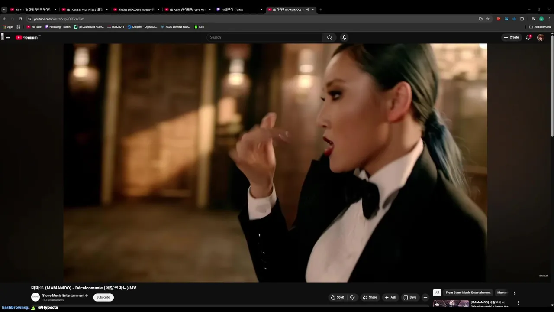Open YouTube notifications bell
The height and width of the screenshot is (312, 554).
pos(528,37)
